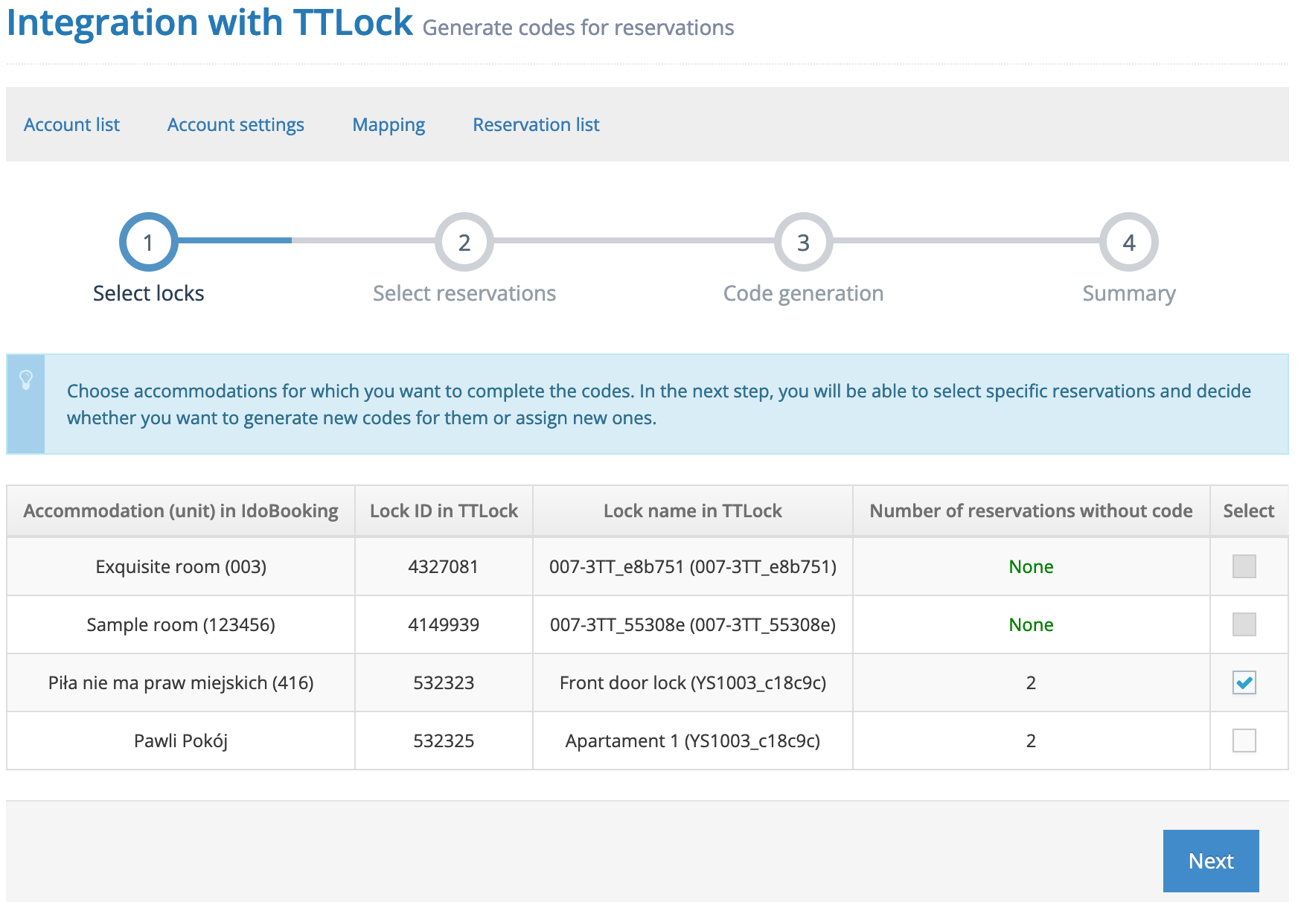Image resolution: width=1298 pixels, height=902 pixels.
Task: Switch to the Mapping tab
Action: click(x=389, y=124)
